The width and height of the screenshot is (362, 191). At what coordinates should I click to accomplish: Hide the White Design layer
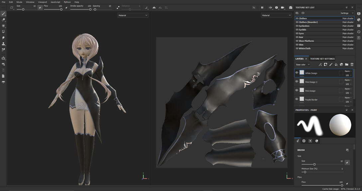(x=297, y=73)
